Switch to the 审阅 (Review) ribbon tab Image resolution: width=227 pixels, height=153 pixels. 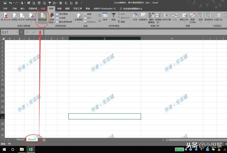point(59,8)
